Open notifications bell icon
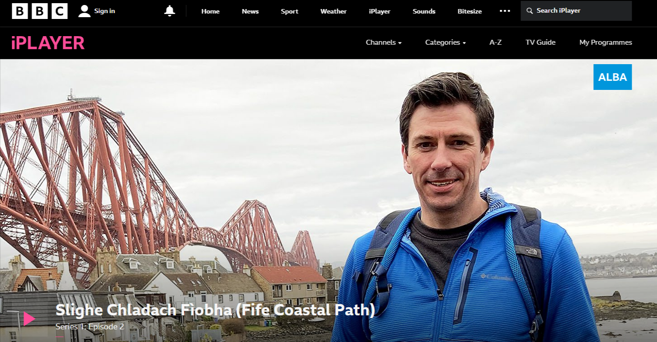657x342 pixels. point(169,11)
